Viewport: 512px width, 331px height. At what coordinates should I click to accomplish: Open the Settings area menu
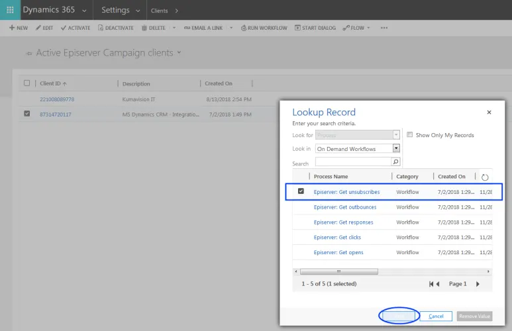115,10
